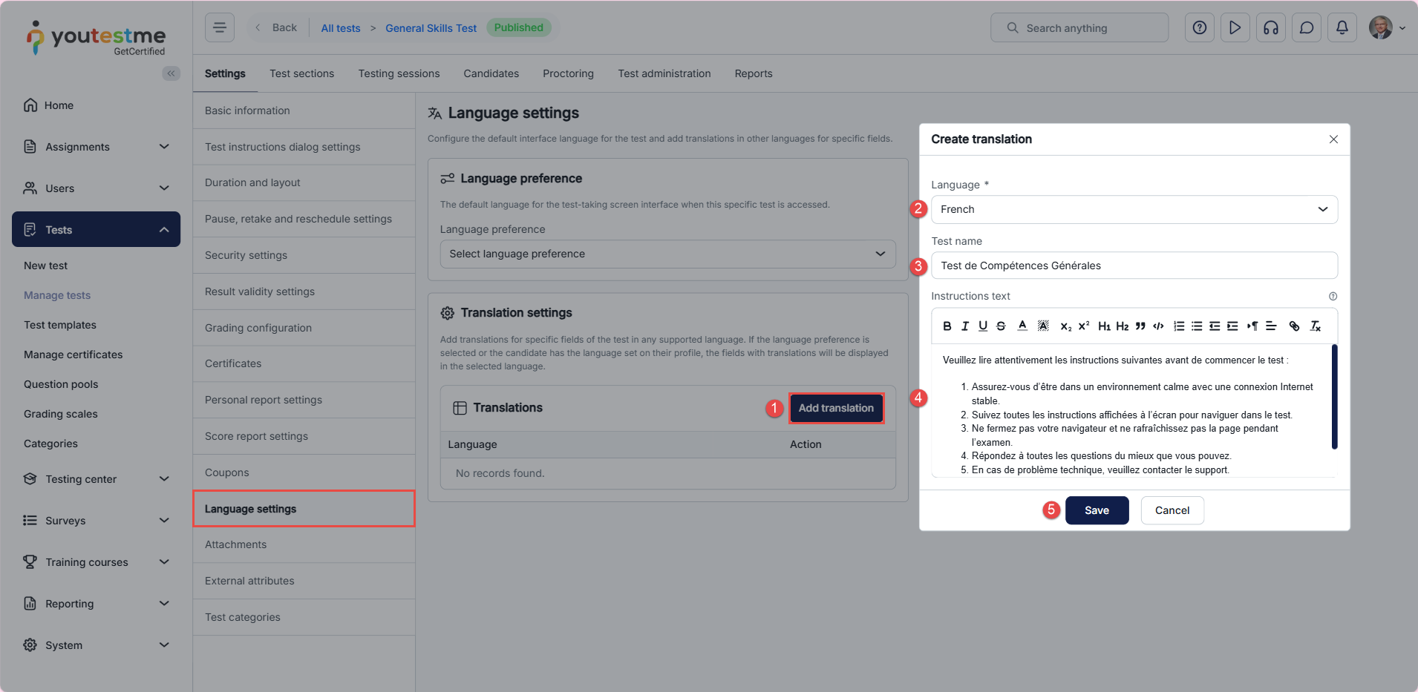Click the All tests breadcrumb link
The height and width of the screenshot is (692, 1418).
click(340, 28)
